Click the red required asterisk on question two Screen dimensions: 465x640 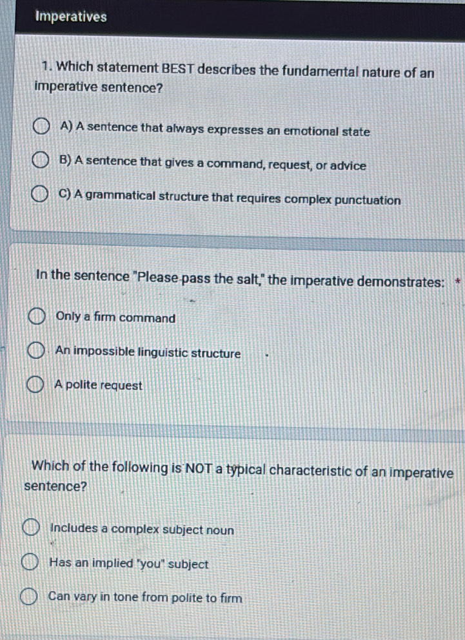click(x=458, y=281)
